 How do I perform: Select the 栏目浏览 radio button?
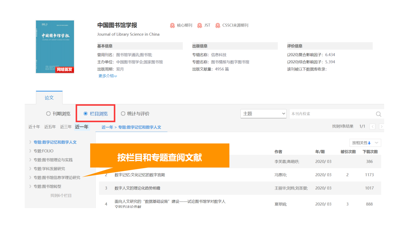coord(86,114)
